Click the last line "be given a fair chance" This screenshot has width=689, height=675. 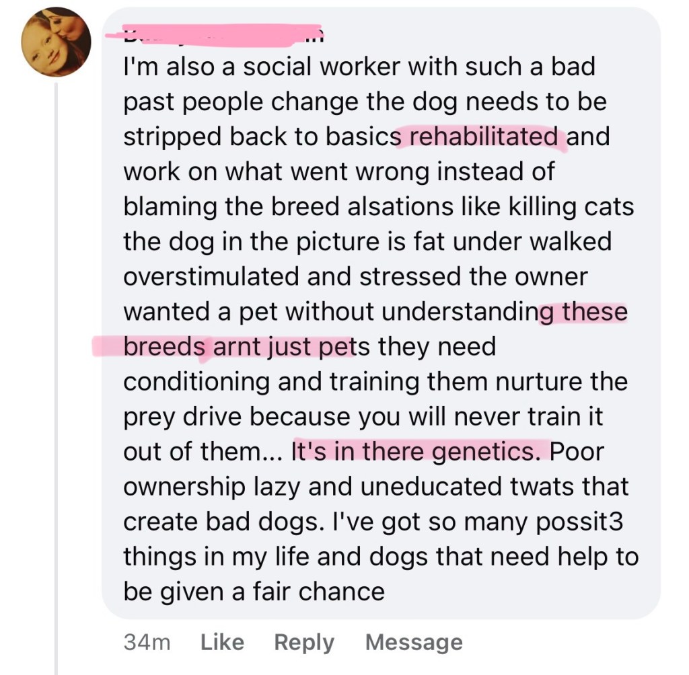[x=254, y=591]
